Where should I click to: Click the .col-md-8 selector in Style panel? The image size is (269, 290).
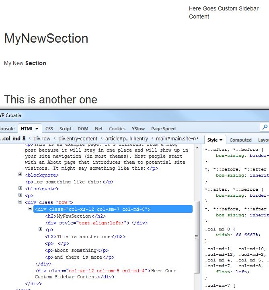point(217,229)
